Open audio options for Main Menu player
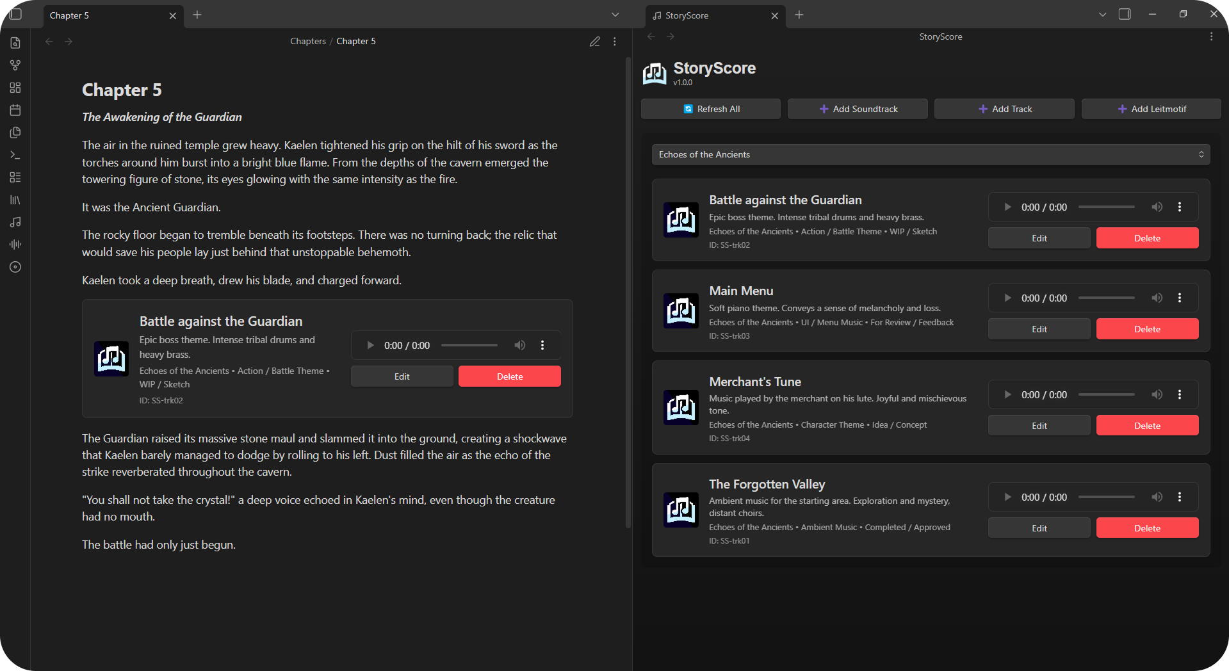The width and height of the screenshot is (1229, 671). [1180, 298]
